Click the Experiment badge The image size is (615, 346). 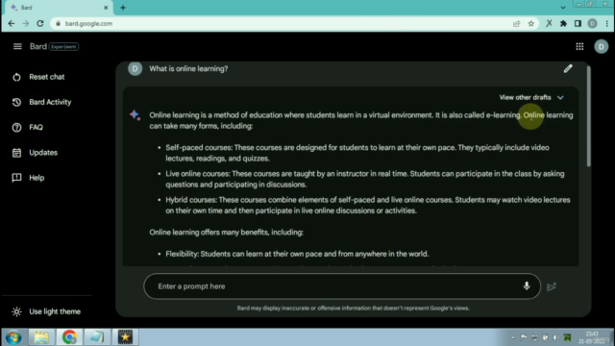[63, 47]
